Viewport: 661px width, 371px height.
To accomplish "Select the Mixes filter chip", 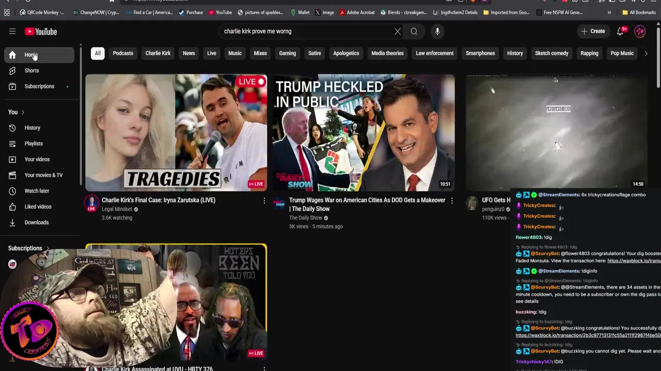I will (x=260, y=53).
